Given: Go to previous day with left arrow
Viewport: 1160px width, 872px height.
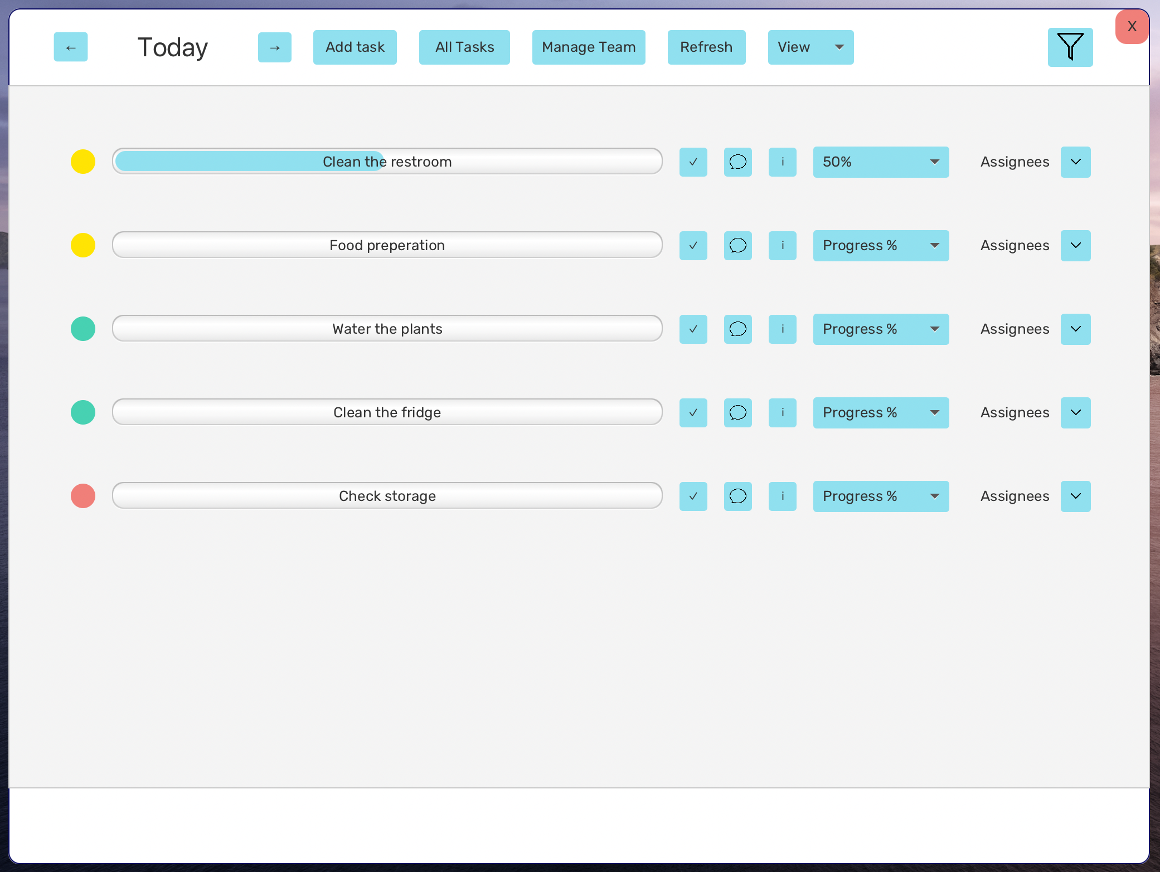Looking at the screenshot, I should 71,47.
